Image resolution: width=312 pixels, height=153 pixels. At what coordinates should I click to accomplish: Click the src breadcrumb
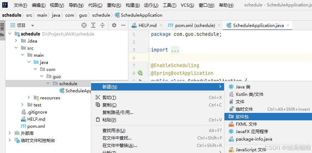[x=29, y=15]
